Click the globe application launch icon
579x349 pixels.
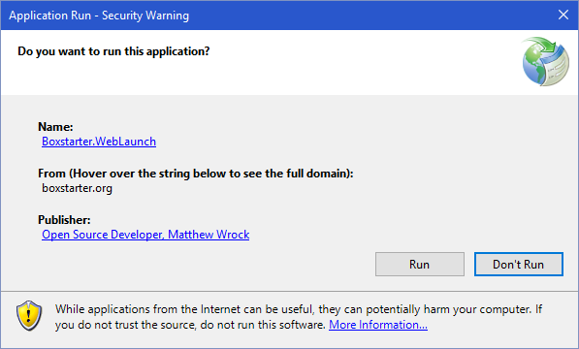click(x=545, y=61)
